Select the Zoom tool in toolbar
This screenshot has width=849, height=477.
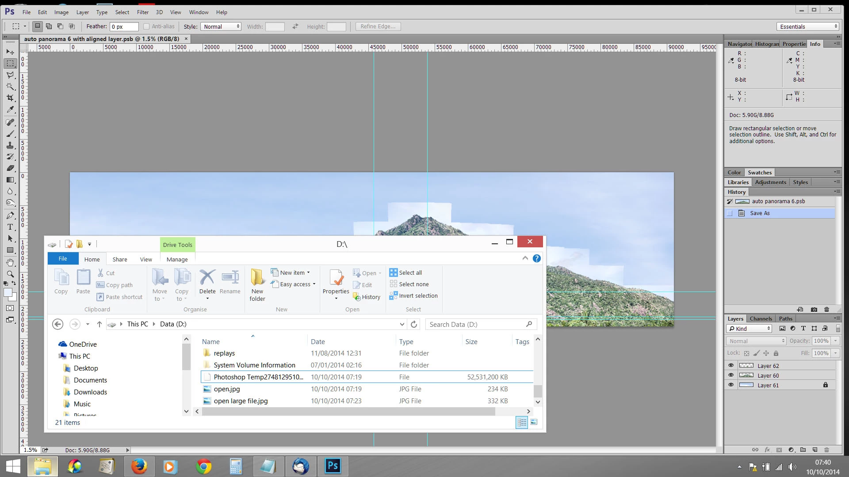click(x=10, y=274)
